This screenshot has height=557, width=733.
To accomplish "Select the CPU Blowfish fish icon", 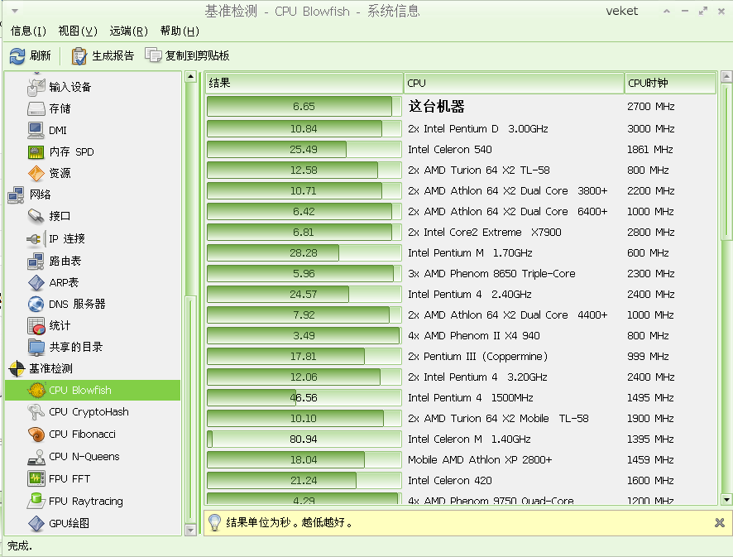I will (36, 390).
